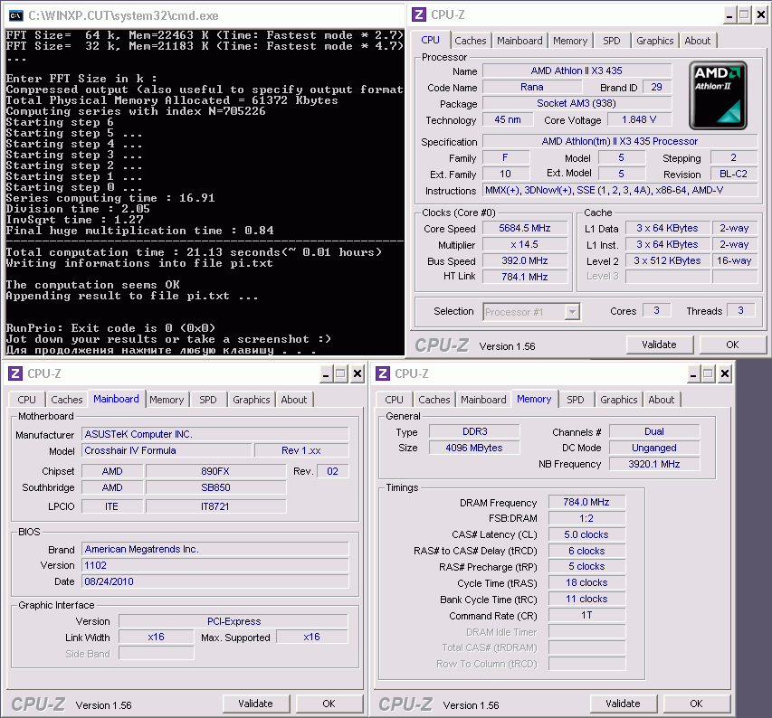Click OK in the Mainboard window
The height and width of the screenshot is (718, 772).
[329, 704]
